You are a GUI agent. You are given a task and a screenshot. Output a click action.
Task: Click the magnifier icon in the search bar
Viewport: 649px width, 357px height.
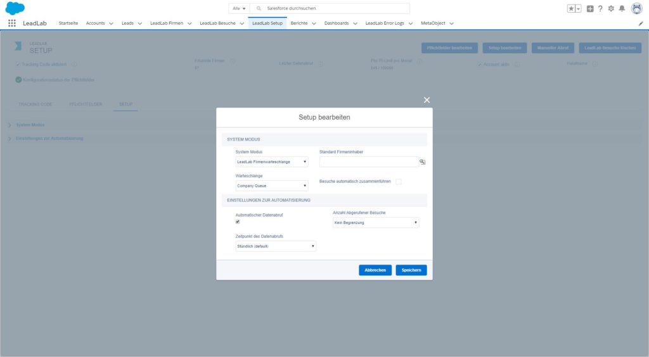[x=259, y=8]
